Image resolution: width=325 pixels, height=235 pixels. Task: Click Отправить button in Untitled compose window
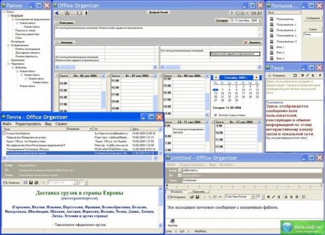[x=177, y=197]
